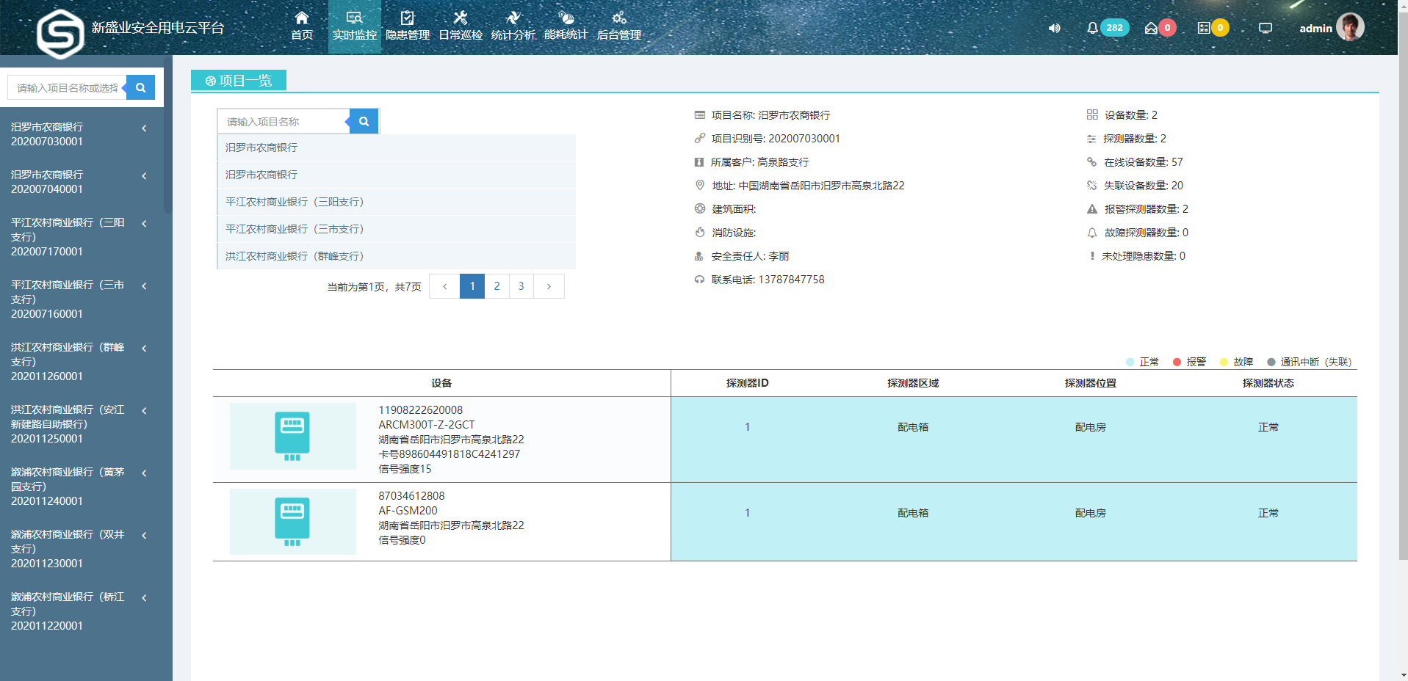Select 洪江农村商业银行（群峰支行） in project list
The width and height of the screenshot is (1408, 681).
[397, 256]
